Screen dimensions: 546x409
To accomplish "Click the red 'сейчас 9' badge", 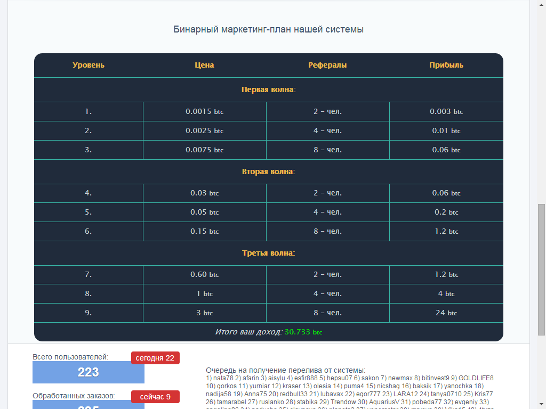I will pos(155,397).
